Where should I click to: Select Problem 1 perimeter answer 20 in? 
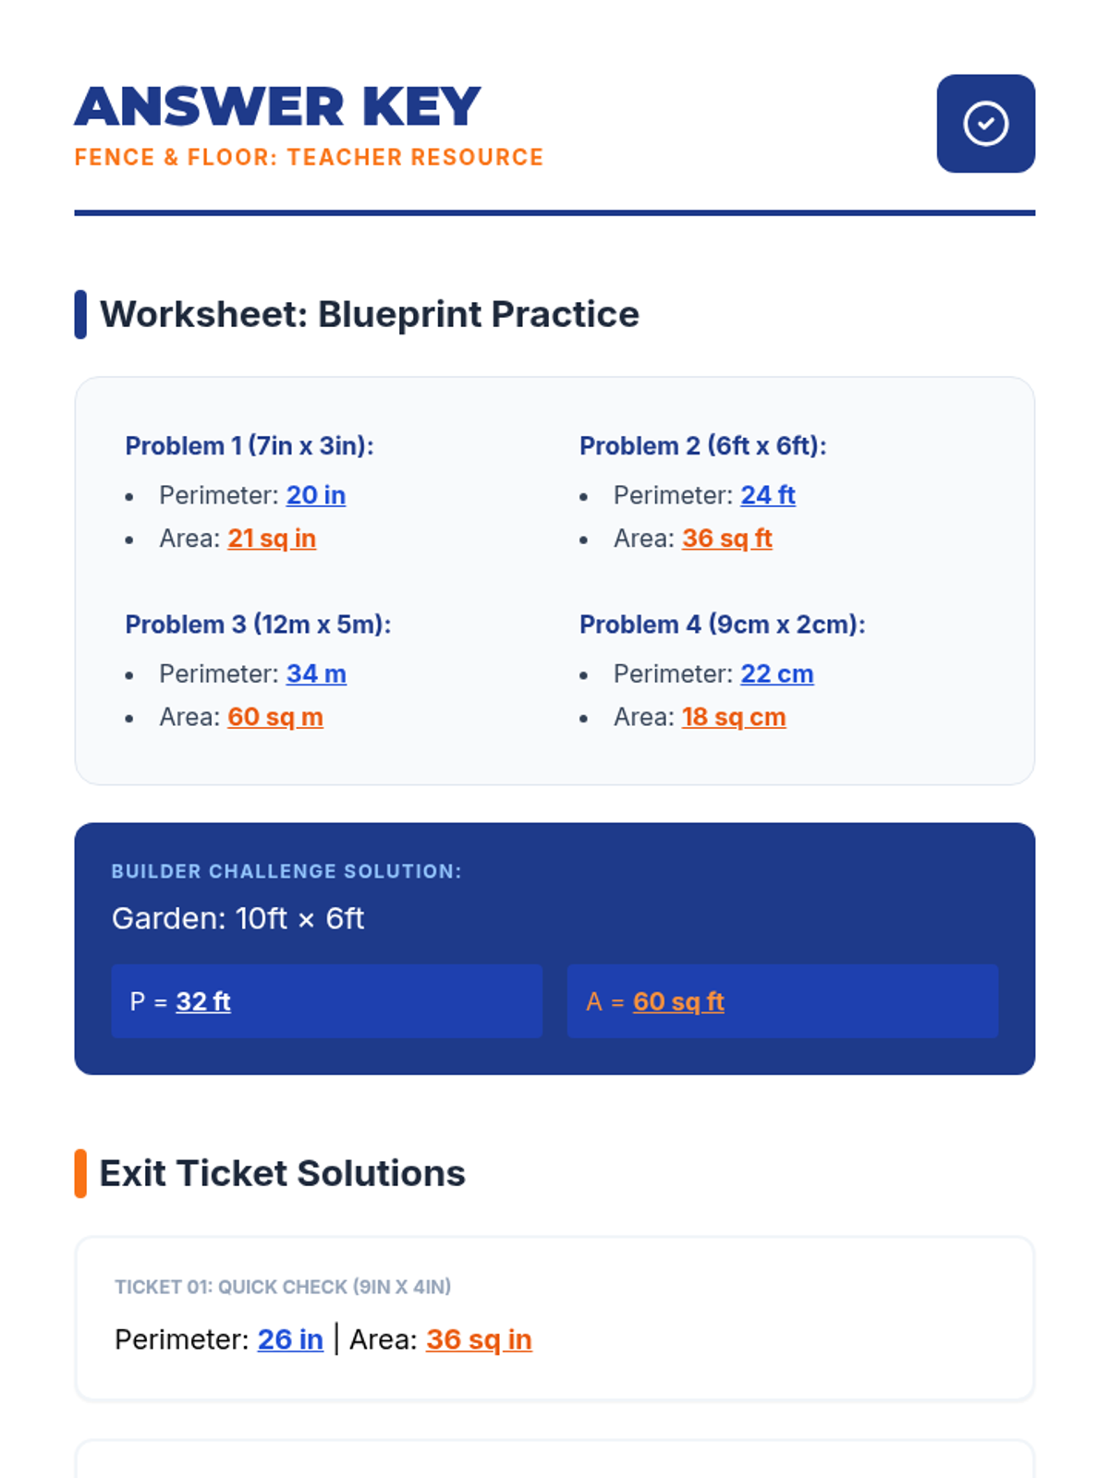click(316, 495)
